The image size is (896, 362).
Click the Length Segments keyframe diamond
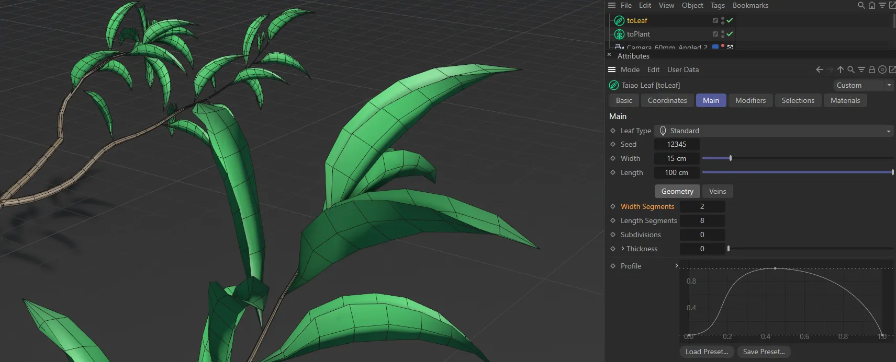pos(613,220)
